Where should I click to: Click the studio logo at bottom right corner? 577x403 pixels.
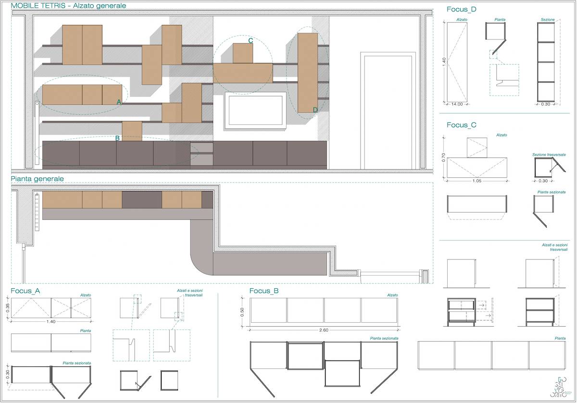[560, 387]
